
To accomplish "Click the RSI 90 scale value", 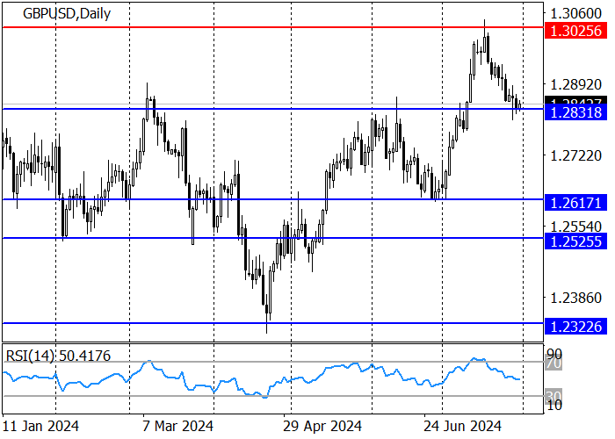I will pyautogui.click(x=554, y=353).
